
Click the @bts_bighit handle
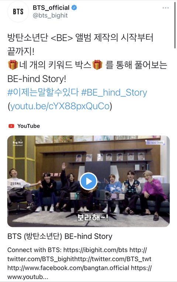tap(50, 16)
